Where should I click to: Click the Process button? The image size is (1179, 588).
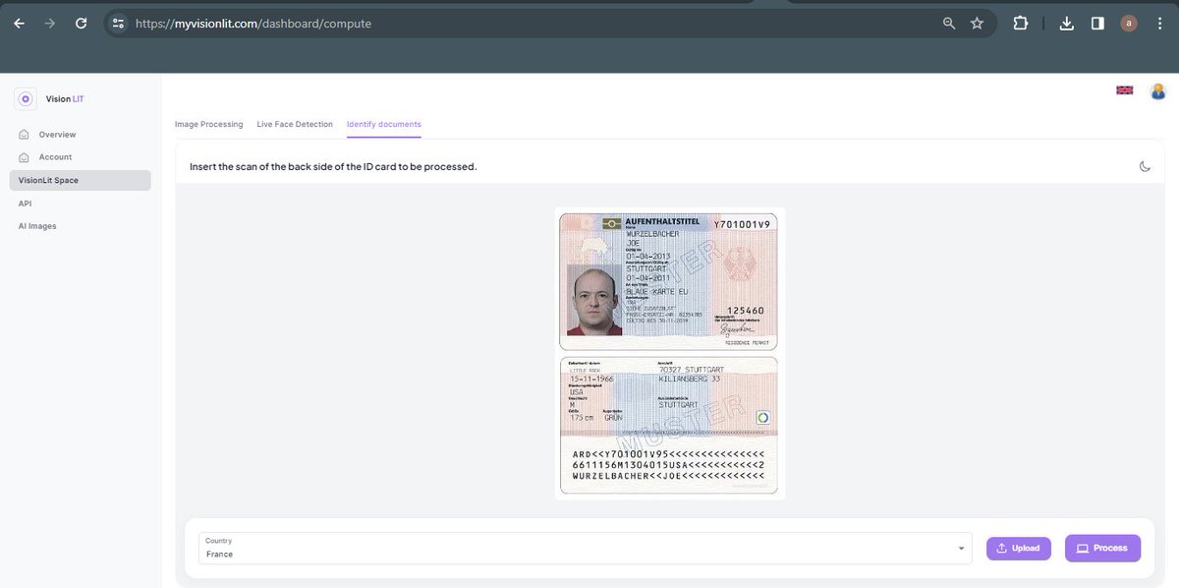pos(1102,548)
